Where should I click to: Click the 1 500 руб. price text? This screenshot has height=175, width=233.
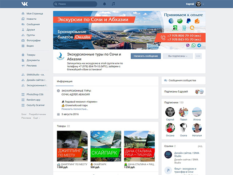pos(62,167)
